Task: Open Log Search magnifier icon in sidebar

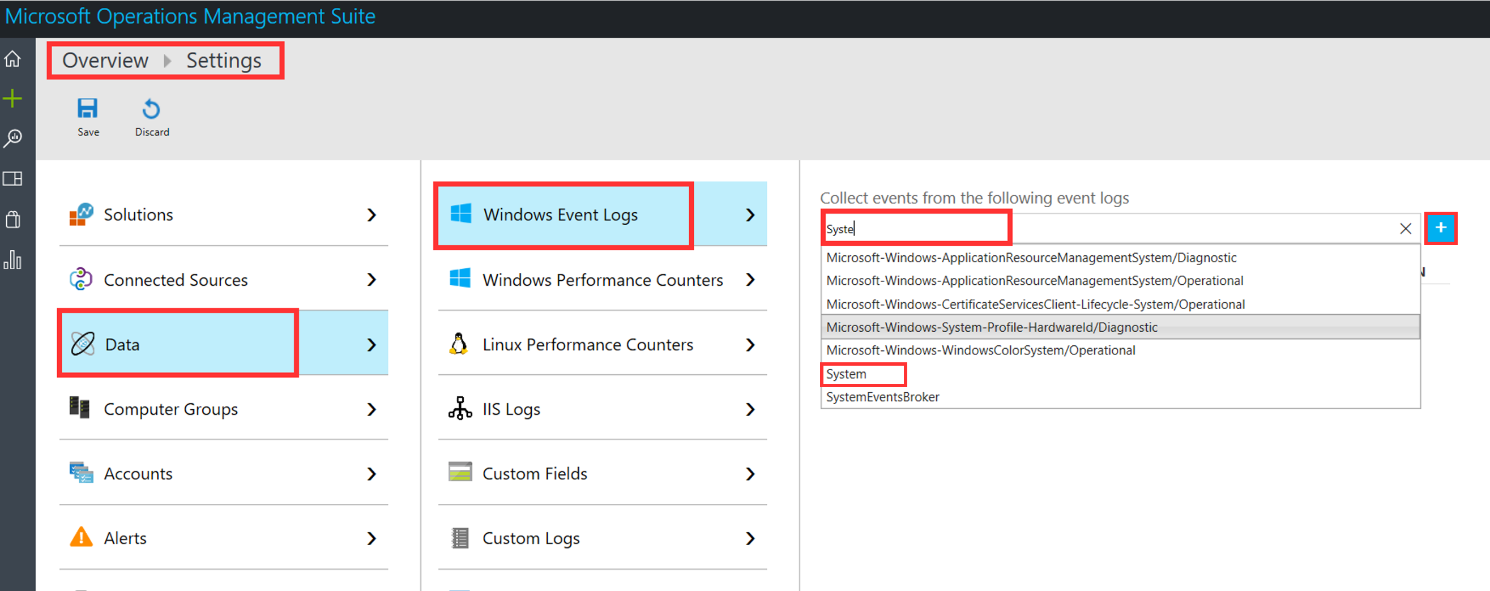Action: (x=12, y=138)
